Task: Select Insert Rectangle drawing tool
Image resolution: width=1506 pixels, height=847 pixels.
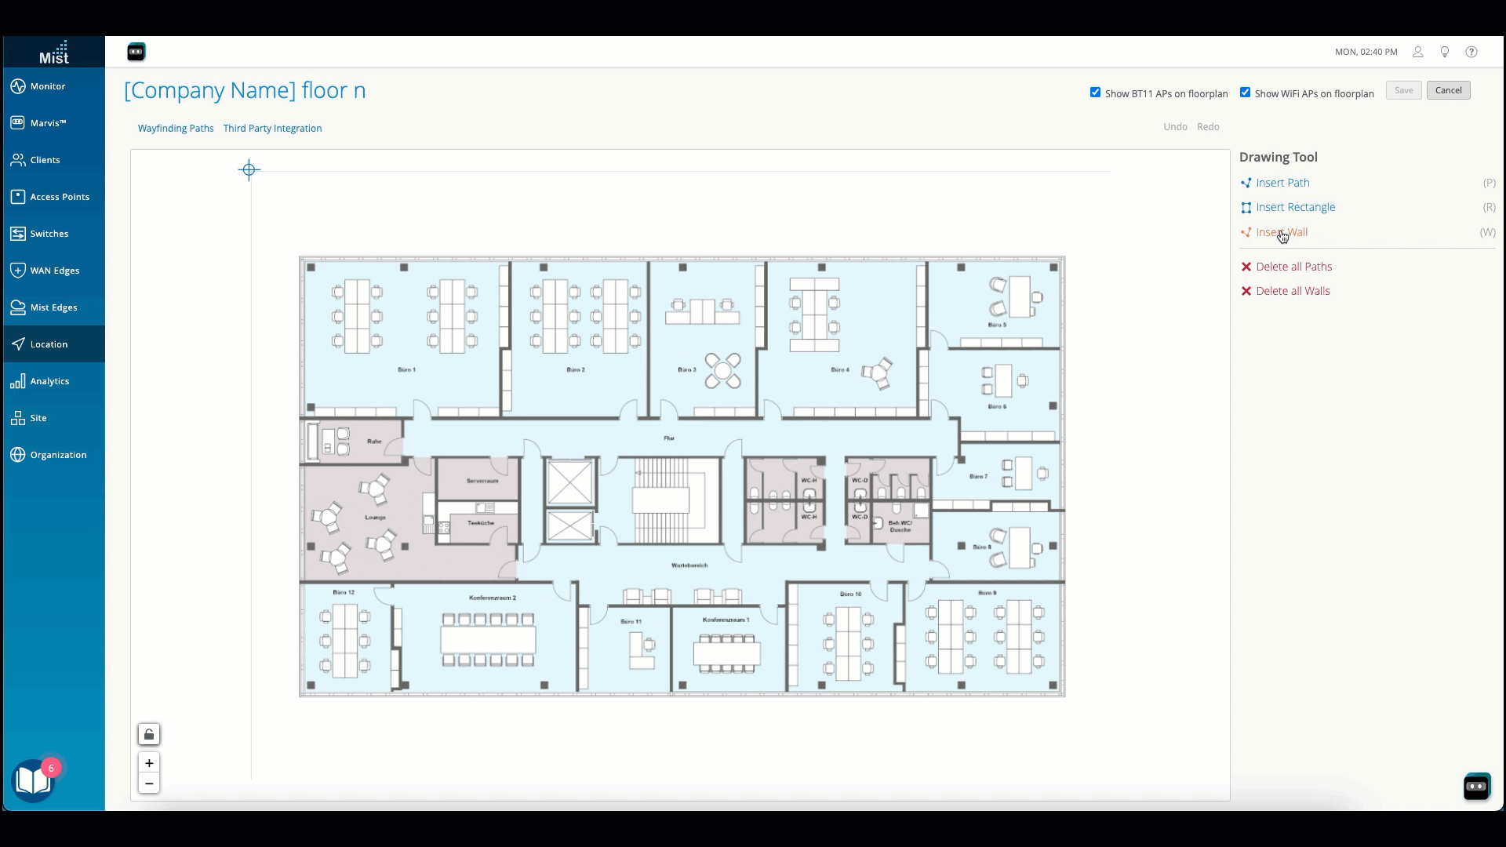Action: pos(1295,207)
